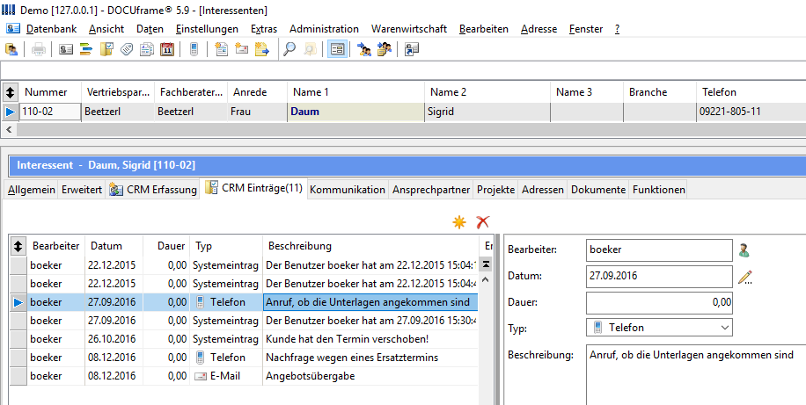Image resolution: width=806 pixels, height=405 pixels.
Task: Click the blue arrow to persons icon
Action: pos(364,50)
